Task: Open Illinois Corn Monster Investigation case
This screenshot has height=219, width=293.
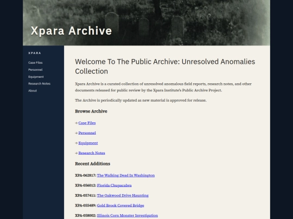Action: [128, 216]
